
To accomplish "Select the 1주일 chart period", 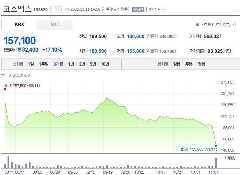I will tap(44, 64).
